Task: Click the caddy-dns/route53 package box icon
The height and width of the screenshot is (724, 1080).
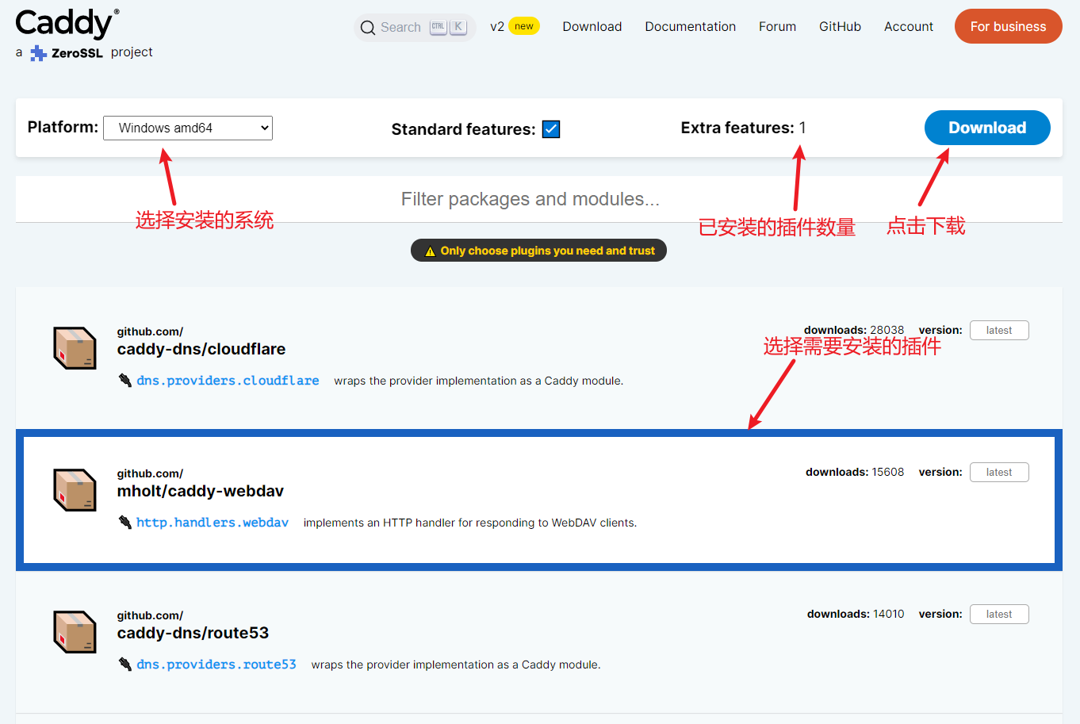Action: (x=75, y=632)
